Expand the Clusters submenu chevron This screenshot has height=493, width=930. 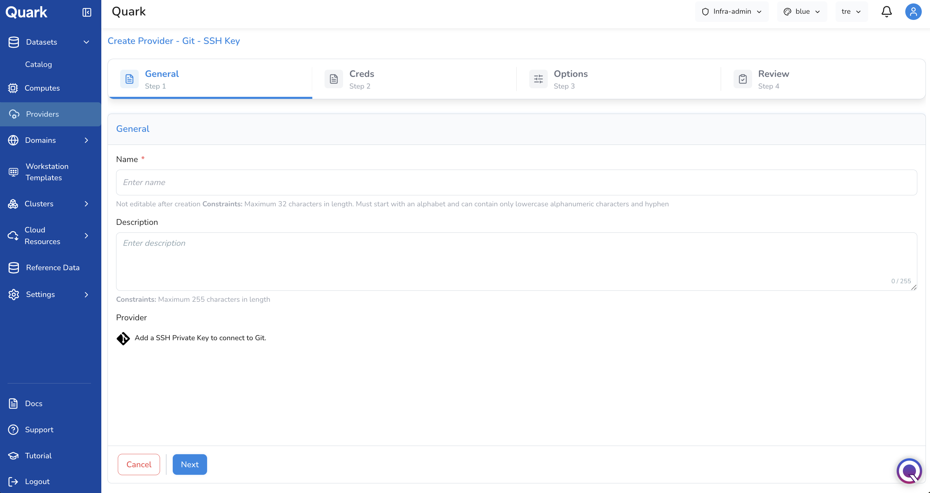click(86, 204)
